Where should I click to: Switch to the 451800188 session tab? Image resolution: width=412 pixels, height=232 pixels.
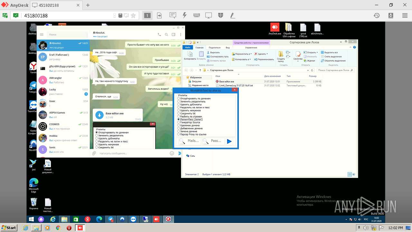(x=57, y=5)
